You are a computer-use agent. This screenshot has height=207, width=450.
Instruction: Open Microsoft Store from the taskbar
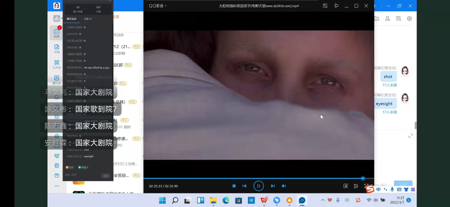click(x=238, y=200)
